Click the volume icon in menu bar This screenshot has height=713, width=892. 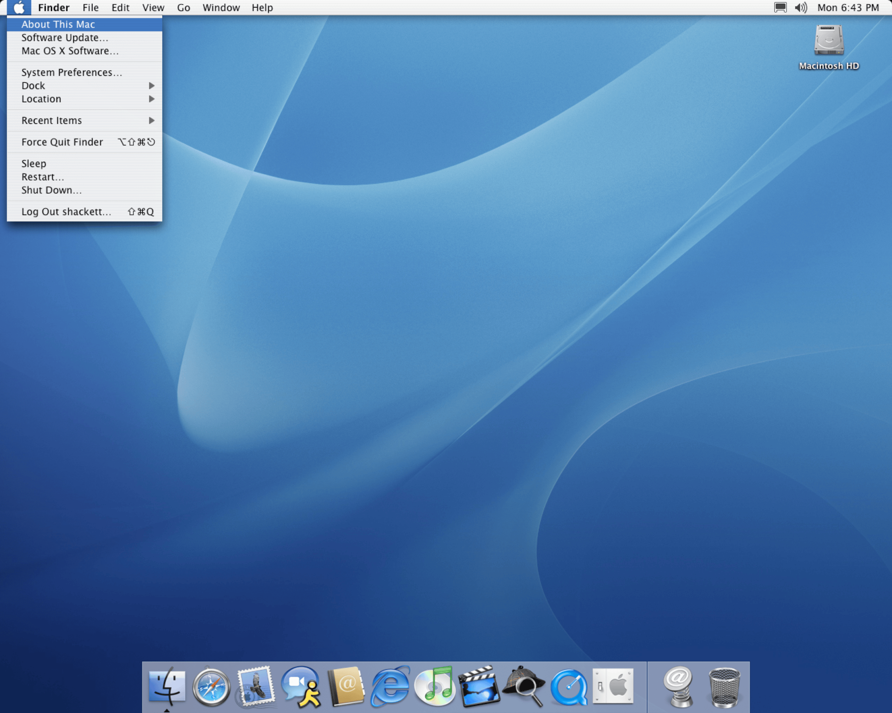tap(801, 7)
